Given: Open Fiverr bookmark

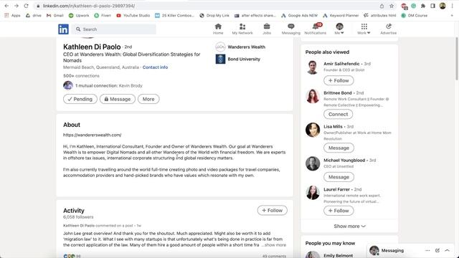Looking at the screenshot, I should pos(103,16).
